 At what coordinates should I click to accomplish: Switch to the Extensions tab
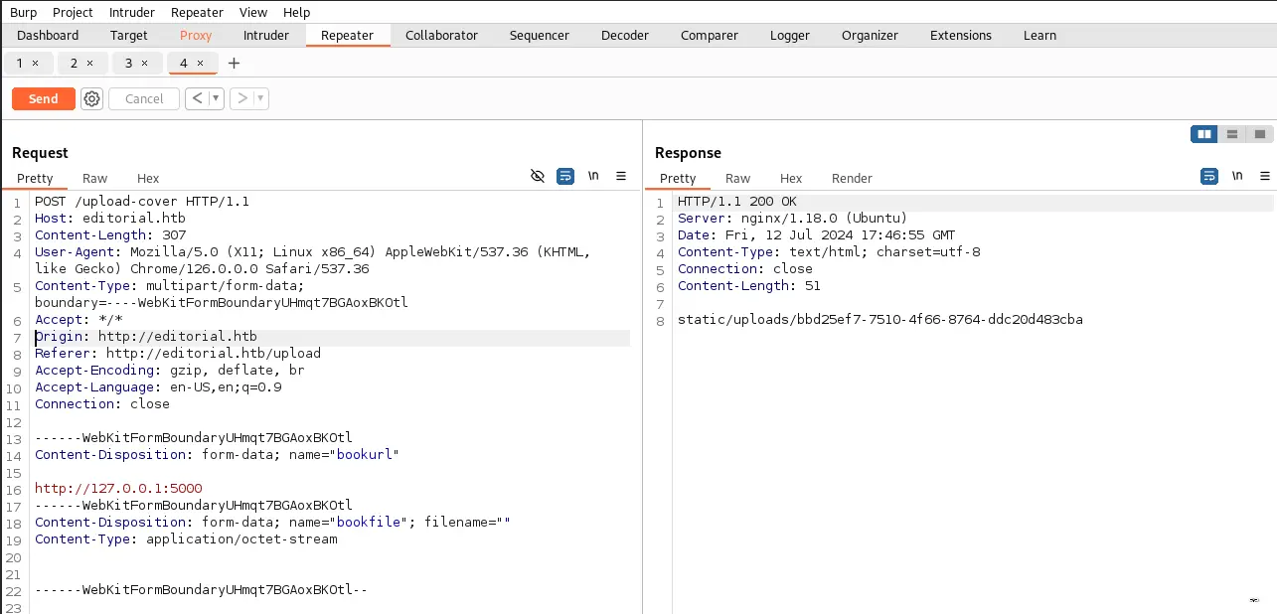961,35
